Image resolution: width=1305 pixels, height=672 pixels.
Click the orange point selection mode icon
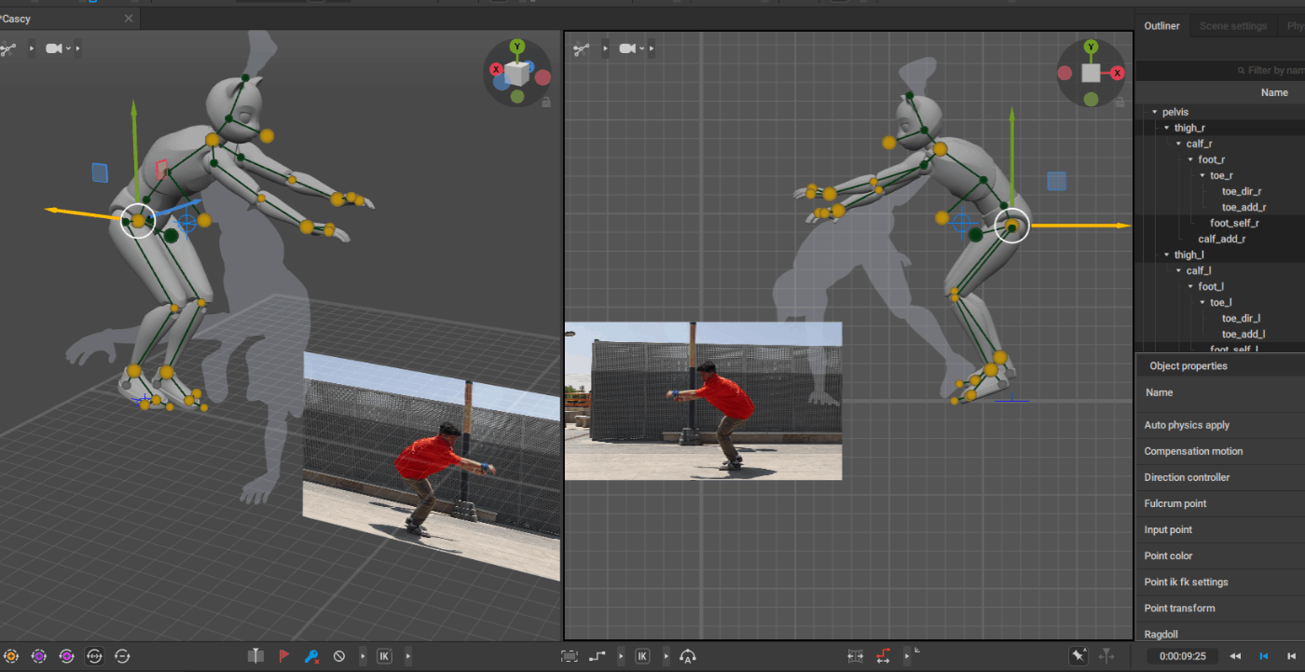(10, 656)
